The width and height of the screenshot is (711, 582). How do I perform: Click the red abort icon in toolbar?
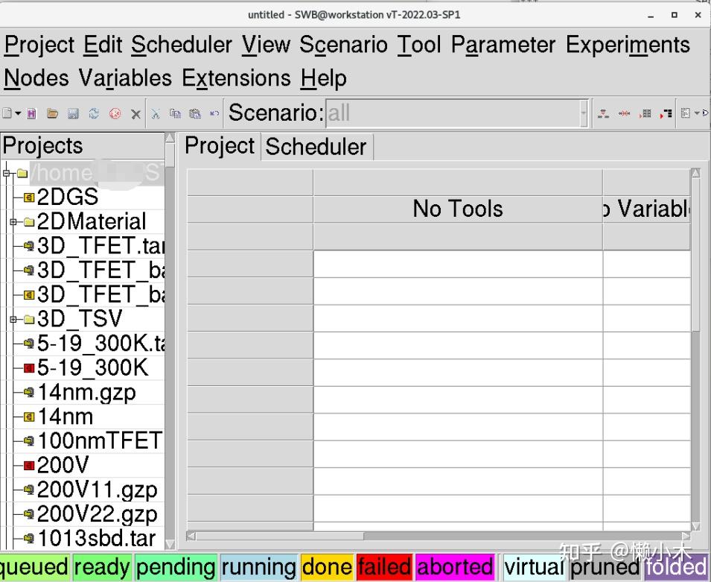pyautogui.click(x=115, y=114)
